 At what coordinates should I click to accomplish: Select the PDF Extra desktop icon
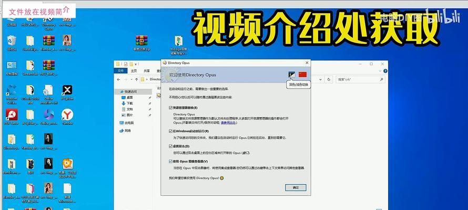point(12,117)
